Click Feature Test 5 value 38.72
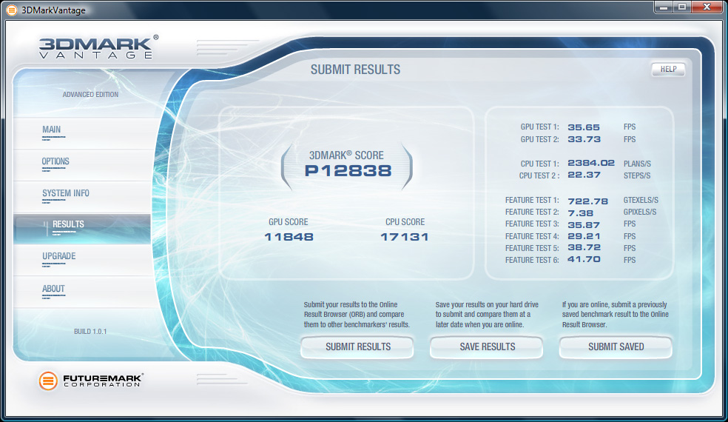This screenshot has width=728, height=422. pos(584,248)
